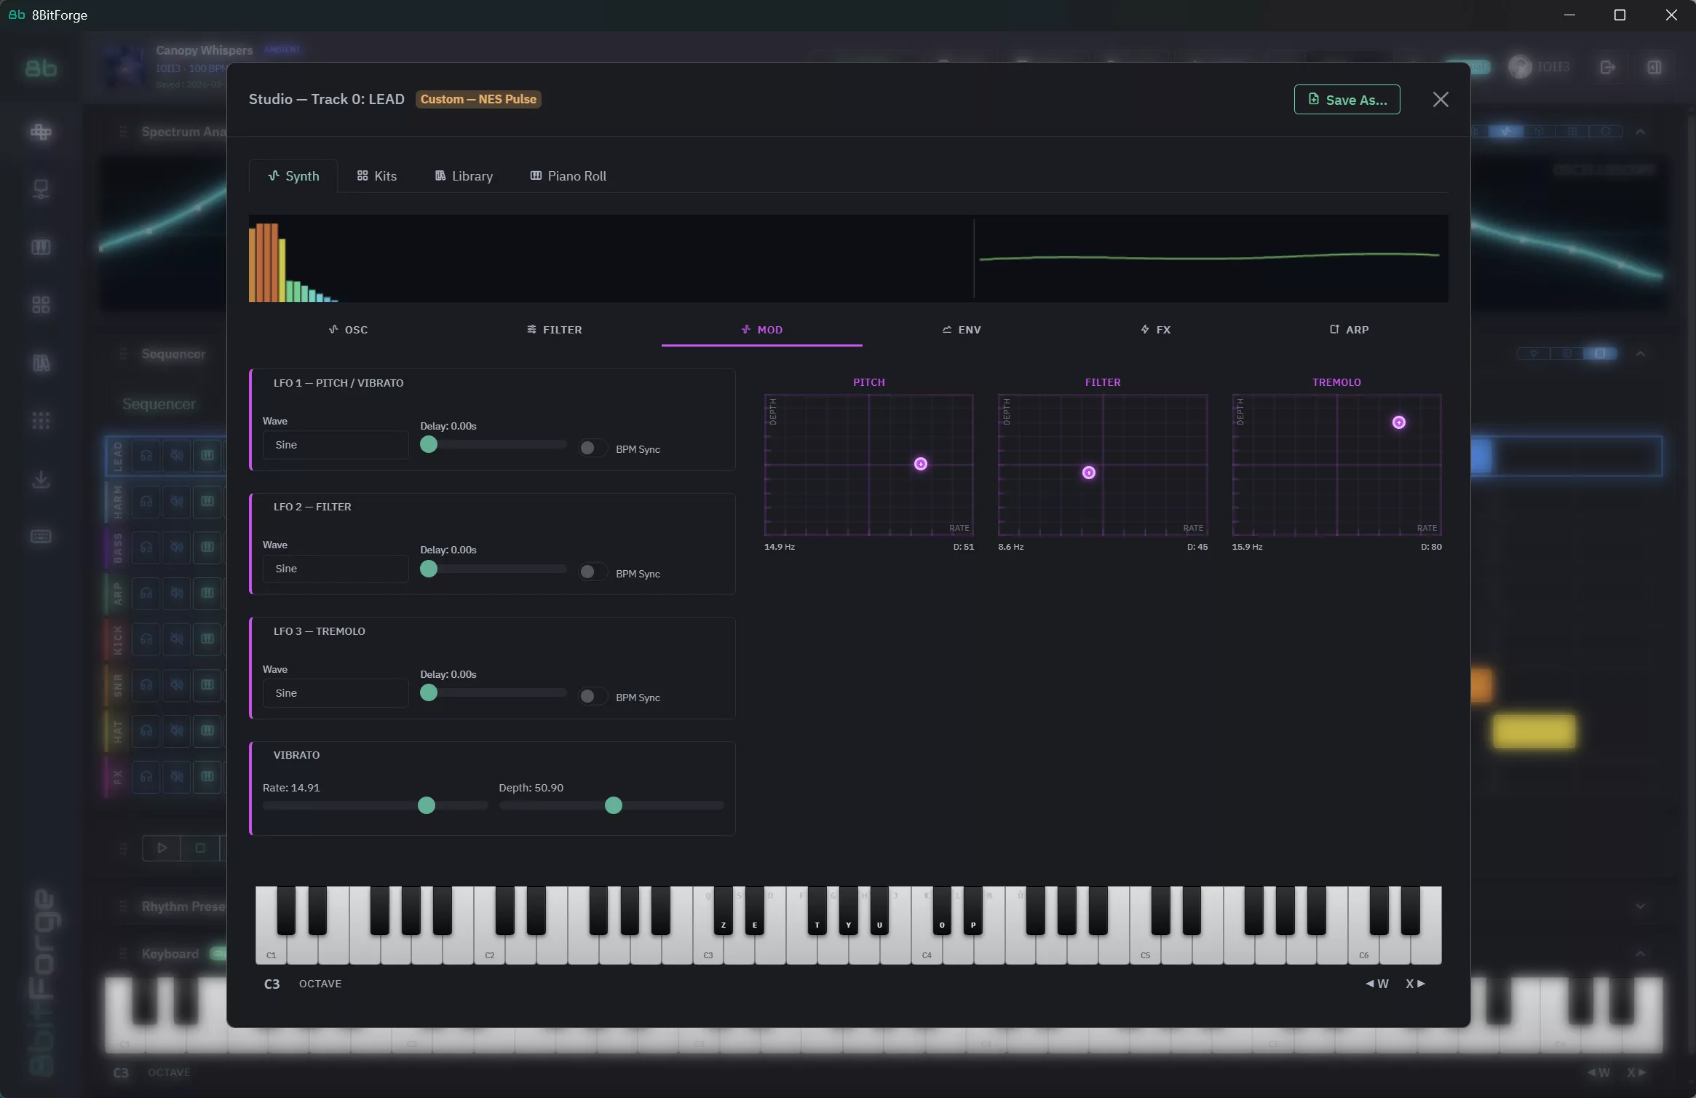This screenshot has height=1098, width=1696.
Task: Open the keyboard icon at sidebar bottom
Action: point(41,537)
